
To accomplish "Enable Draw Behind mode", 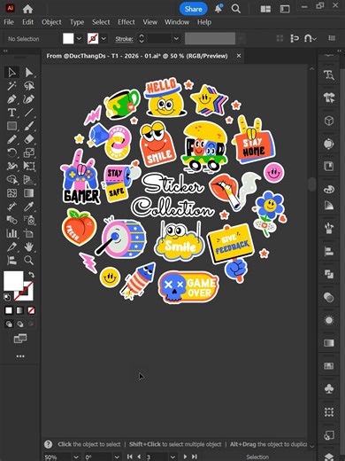I will click(x=19, y=324).
